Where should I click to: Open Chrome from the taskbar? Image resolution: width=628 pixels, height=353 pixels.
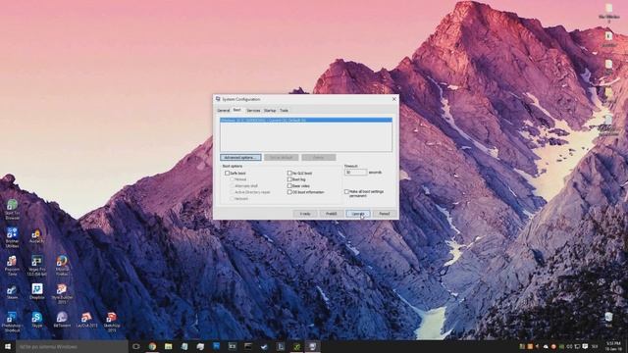click(x=153, y=346)
